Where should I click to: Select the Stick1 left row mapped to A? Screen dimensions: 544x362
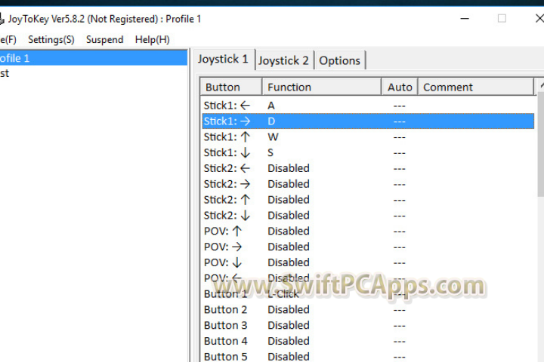[x=368, y=106]
